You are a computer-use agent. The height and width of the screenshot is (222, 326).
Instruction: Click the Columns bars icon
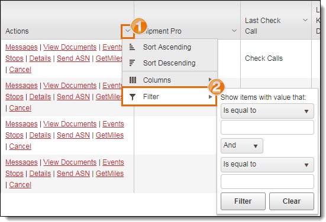point(133,80)
